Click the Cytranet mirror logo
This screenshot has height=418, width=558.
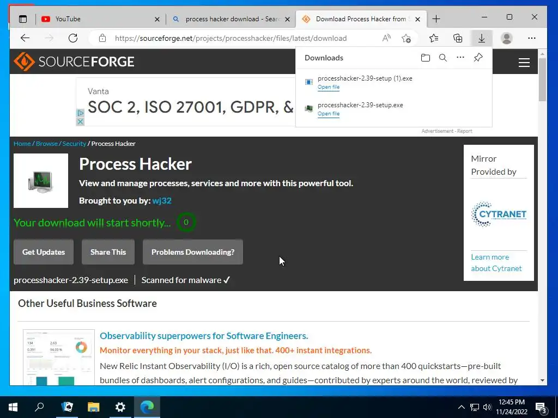[499, 214]
